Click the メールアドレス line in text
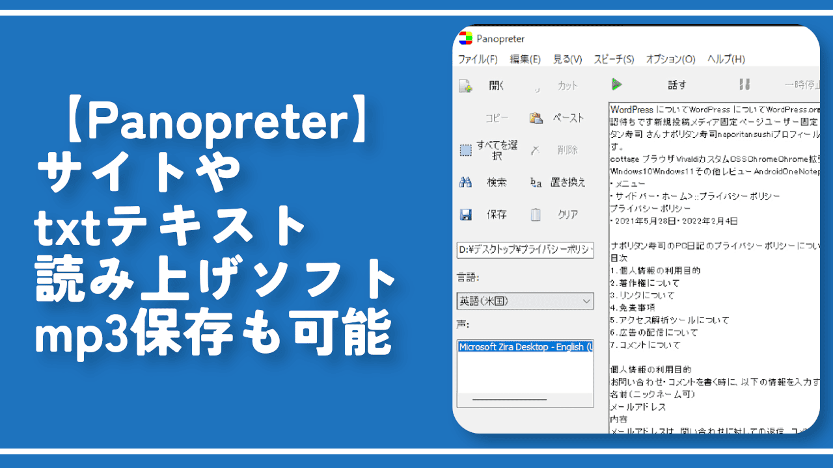The image size is (833, 468). tap(638, 407)
